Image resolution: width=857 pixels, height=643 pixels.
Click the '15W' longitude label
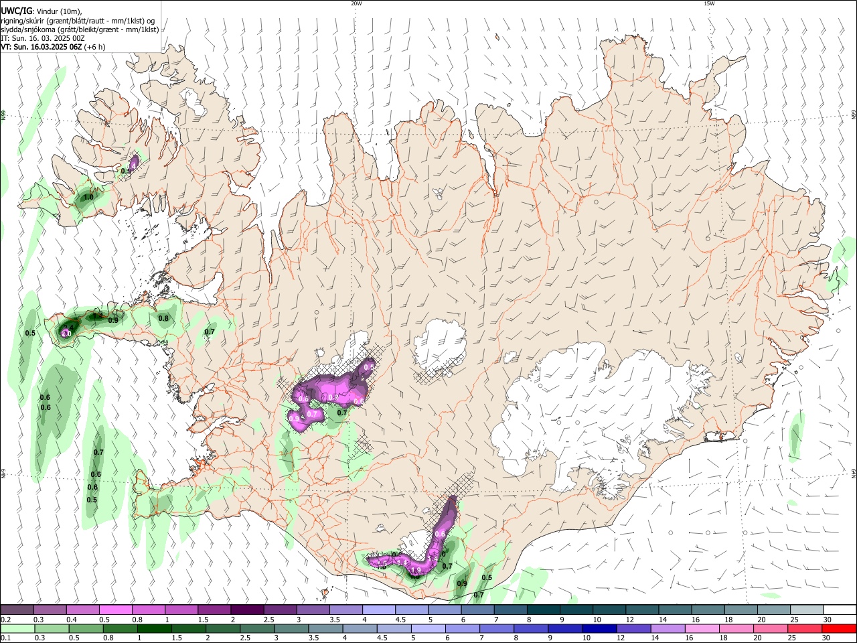click(709, 3)
